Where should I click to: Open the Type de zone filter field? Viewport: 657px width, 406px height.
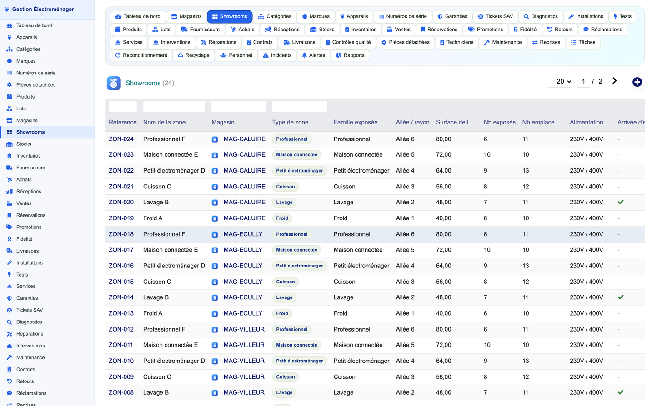coord(299,107)
